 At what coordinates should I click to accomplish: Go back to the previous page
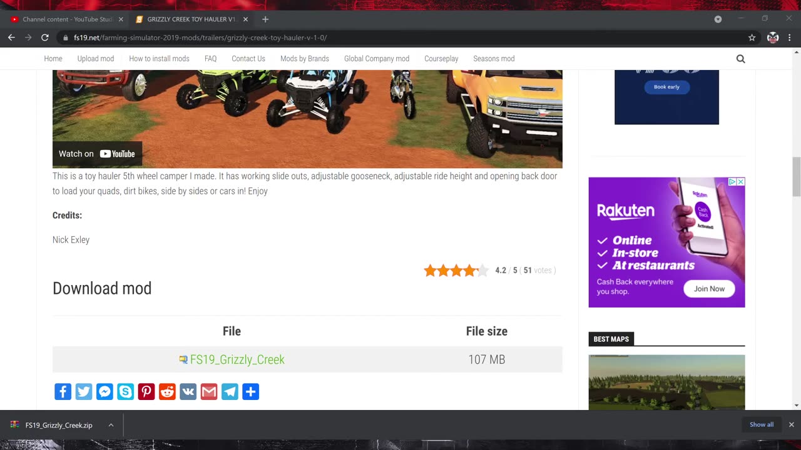pos(11,37)
